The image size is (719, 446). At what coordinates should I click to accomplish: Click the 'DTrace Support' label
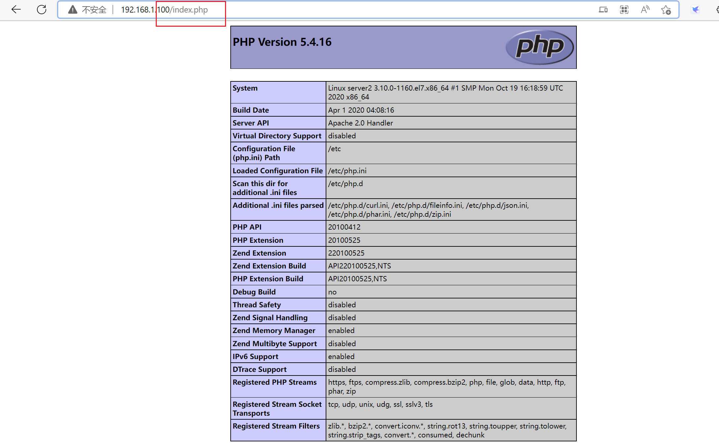[259, 369]
